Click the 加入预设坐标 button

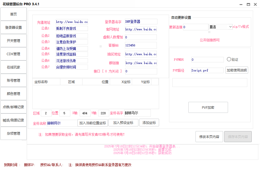coord(123,123)
